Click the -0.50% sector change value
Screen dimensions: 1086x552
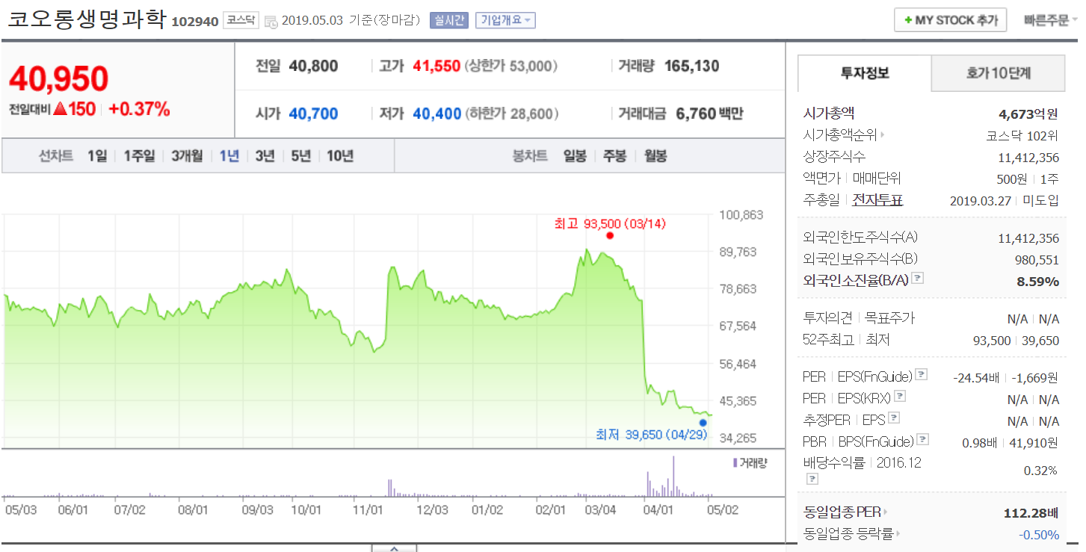(x=1039, y=534)
